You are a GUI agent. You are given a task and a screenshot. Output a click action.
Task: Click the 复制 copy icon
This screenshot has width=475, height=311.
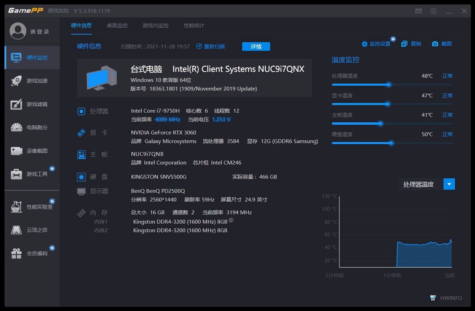pos(410,44)
